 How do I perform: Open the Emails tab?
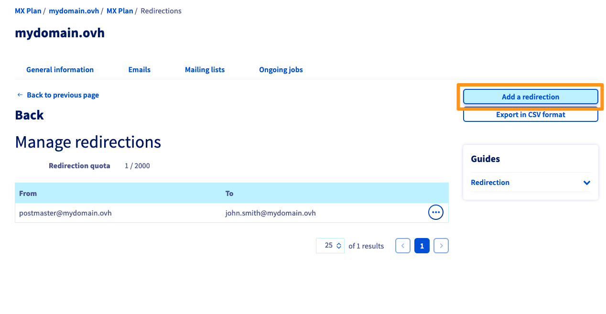[x=139, y=70]
